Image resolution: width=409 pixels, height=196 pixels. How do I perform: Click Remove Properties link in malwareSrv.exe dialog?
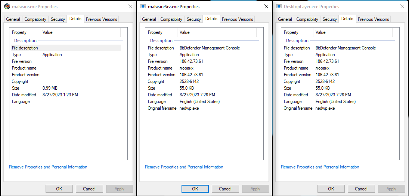tap(184, 167)
